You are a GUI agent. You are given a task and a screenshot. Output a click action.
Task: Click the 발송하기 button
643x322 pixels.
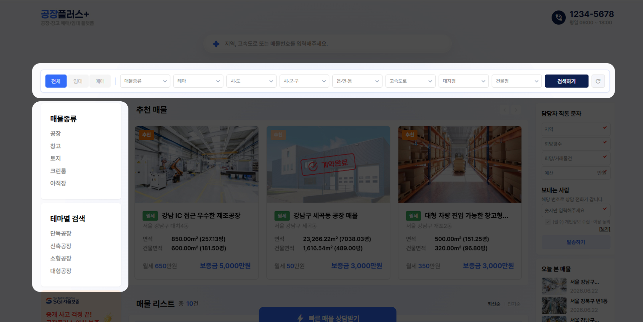(x=576, y=242)
